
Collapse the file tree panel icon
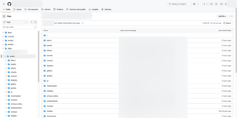pos(4,16)
